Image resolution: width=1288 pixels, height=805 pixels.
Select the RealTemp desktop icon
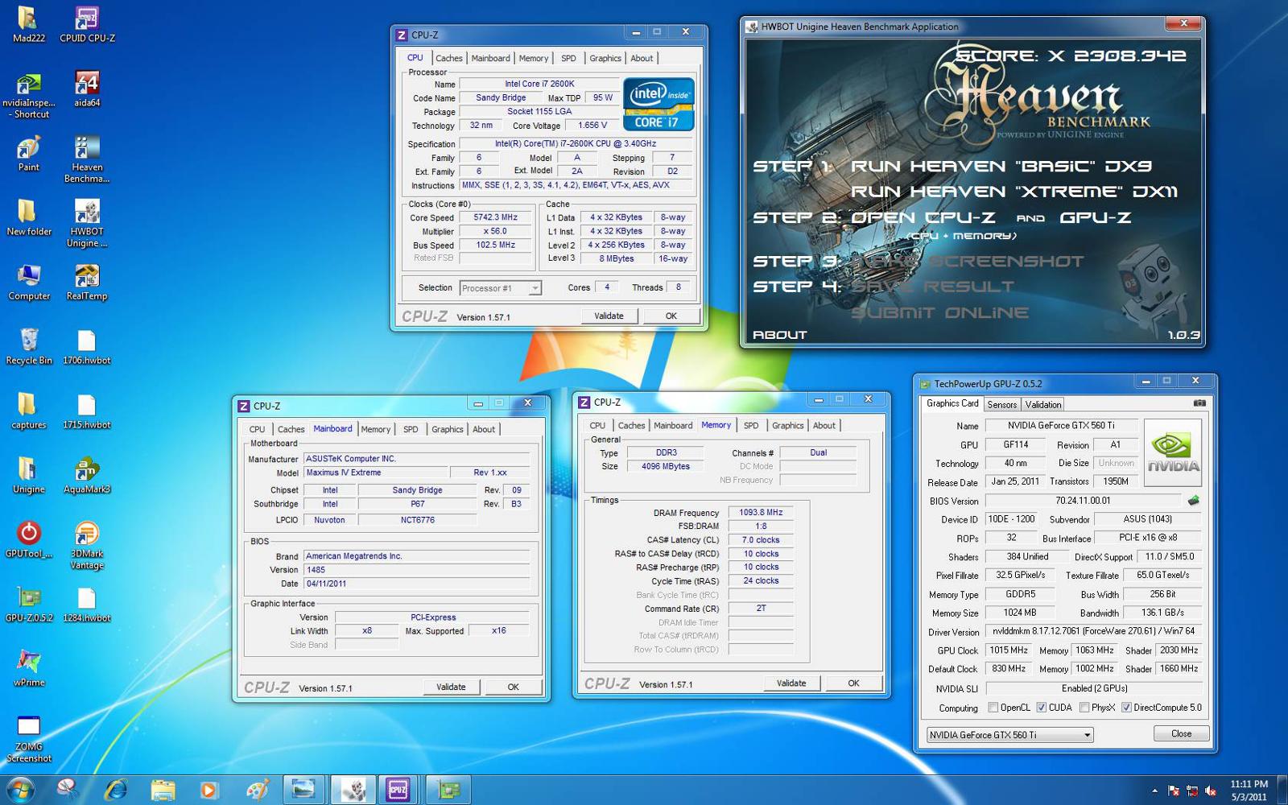point(87,282)
